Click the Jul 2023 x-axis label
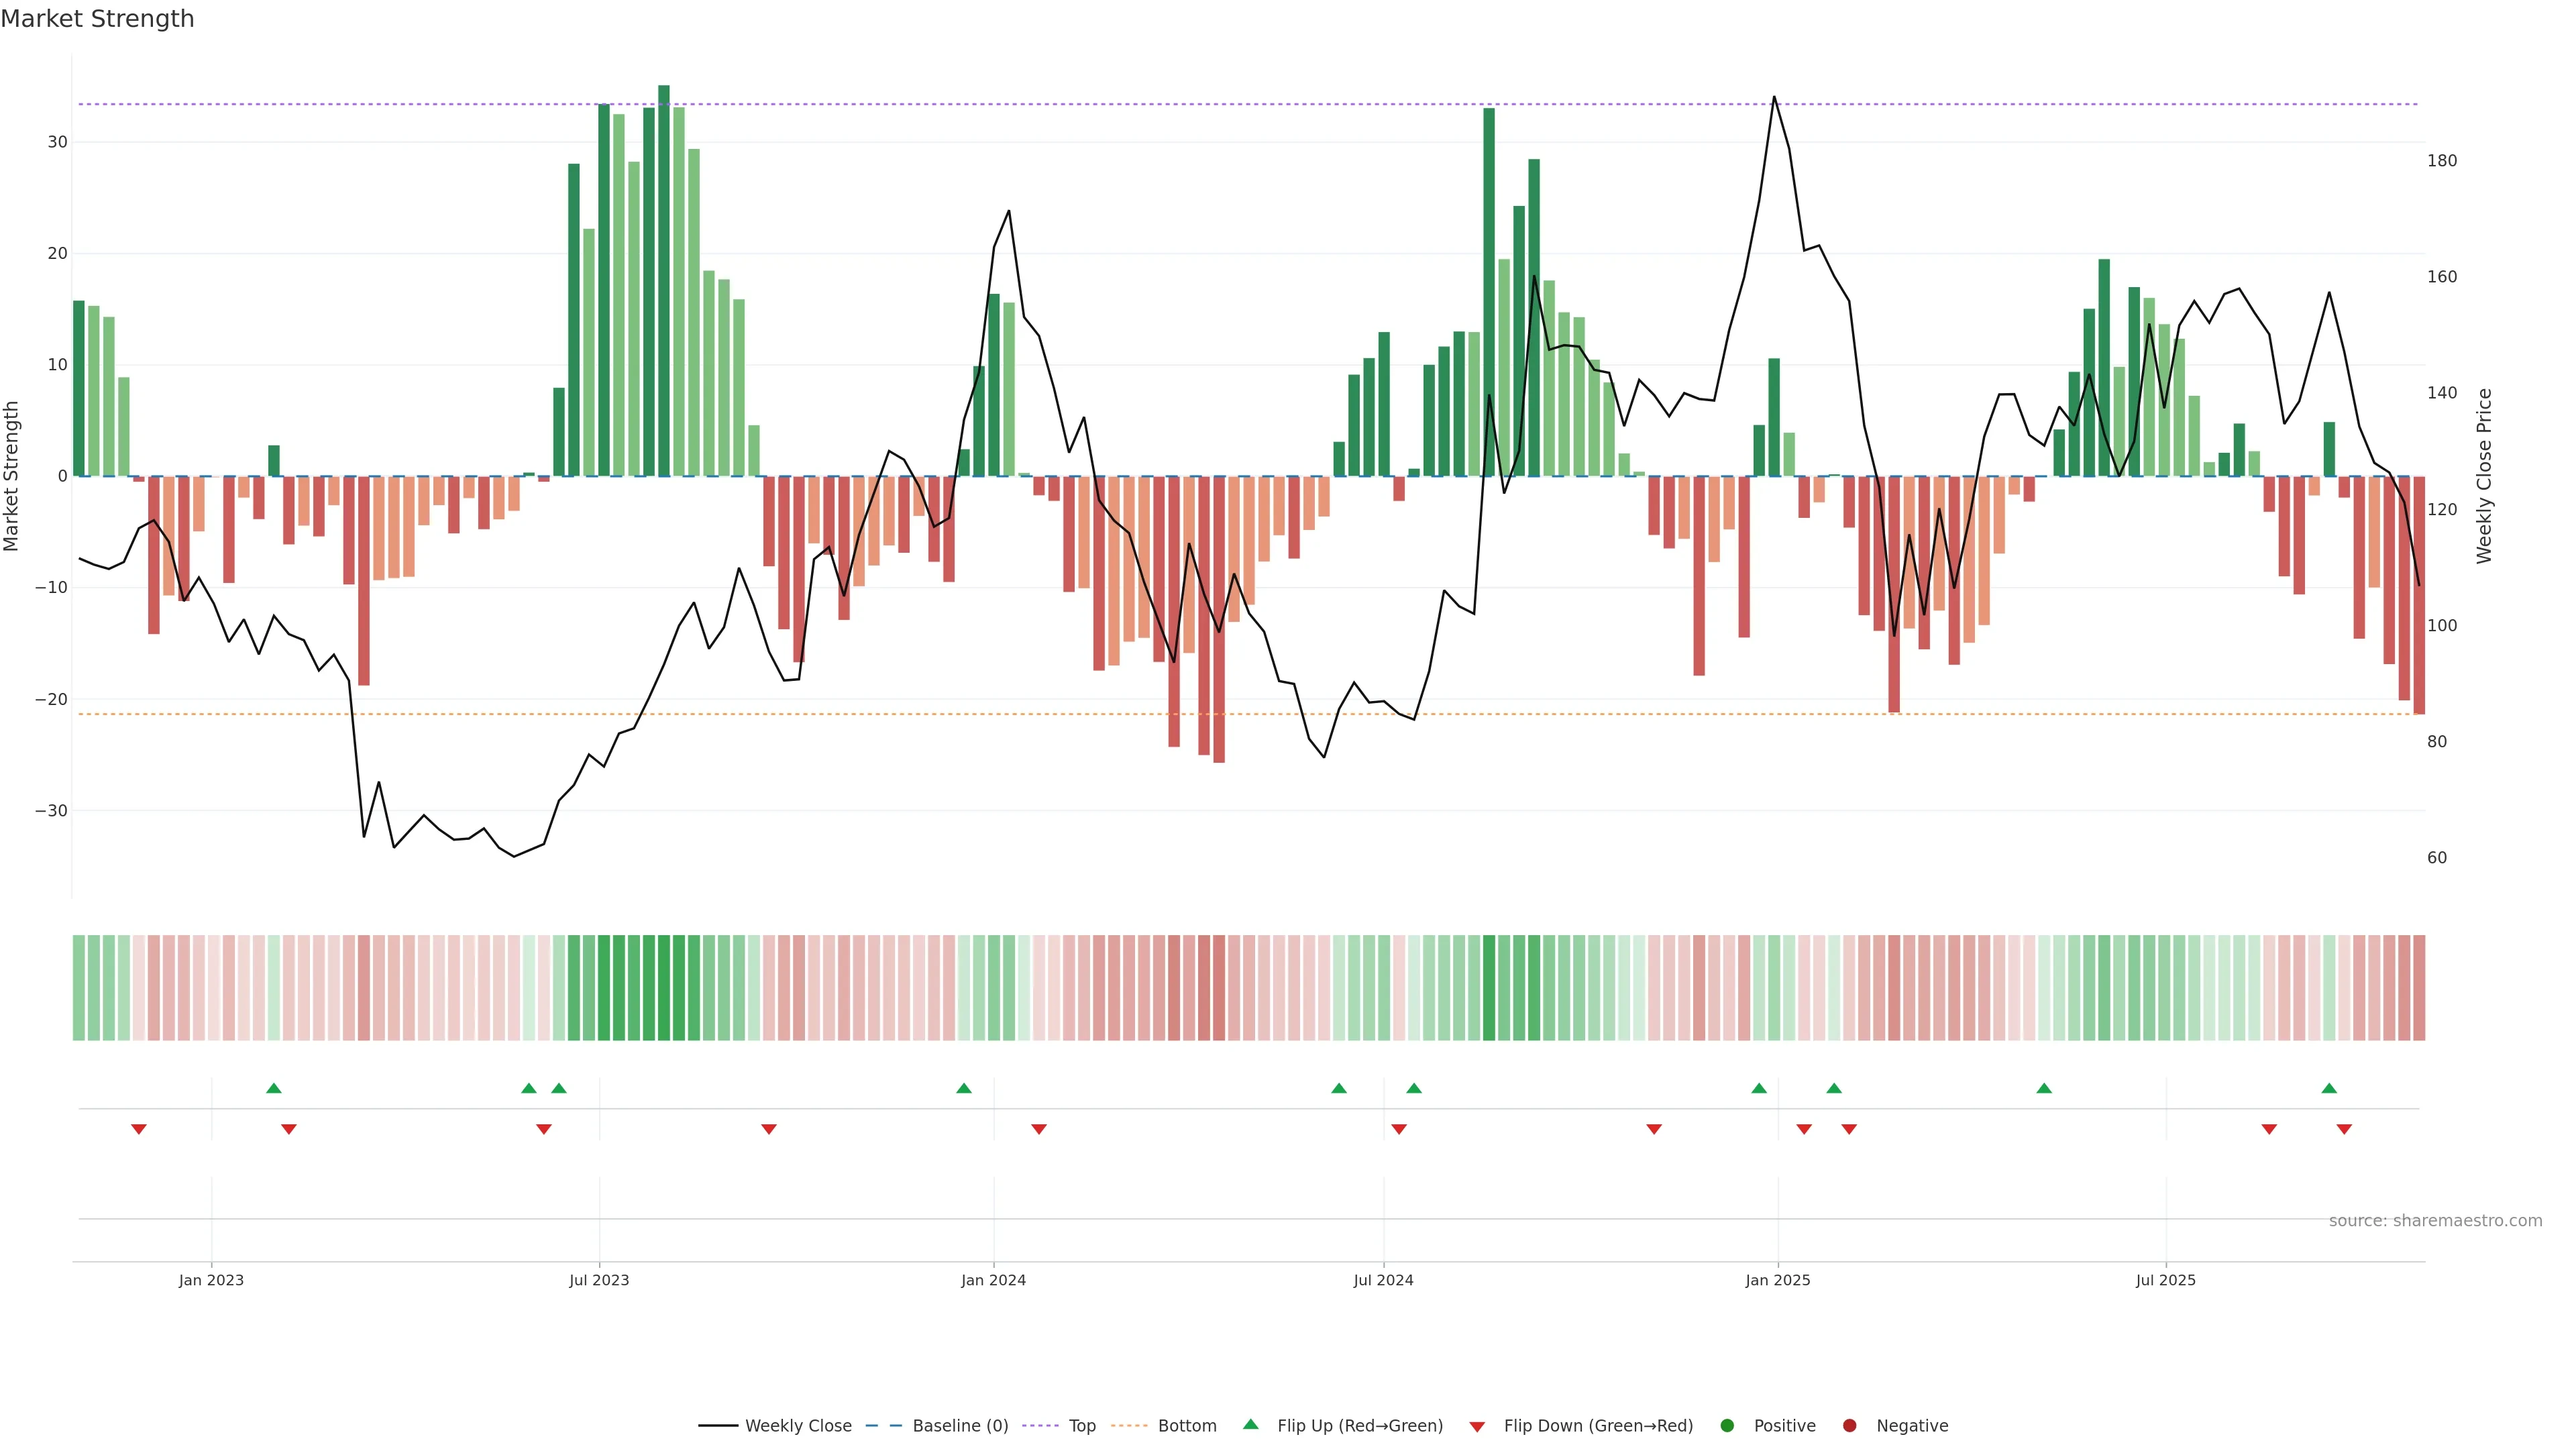The width and height of the screenshot is (2576, 1449). pos(599,1280)
